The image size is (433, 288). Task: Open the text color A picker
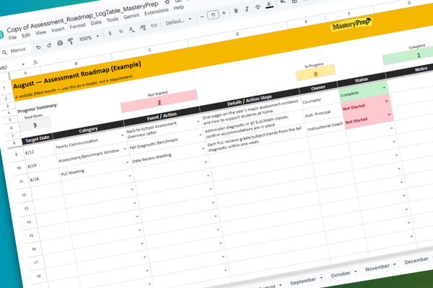[x=269, y=5]
